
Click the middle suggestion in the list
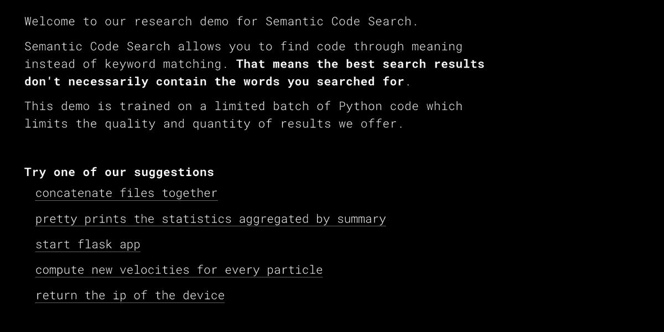tap(87, 244)
